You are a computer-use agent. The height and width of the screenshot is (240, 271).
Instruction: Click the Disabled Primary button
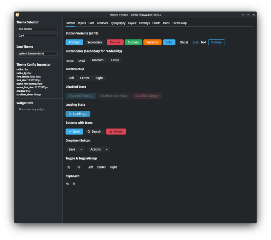(x=81, y=96)
